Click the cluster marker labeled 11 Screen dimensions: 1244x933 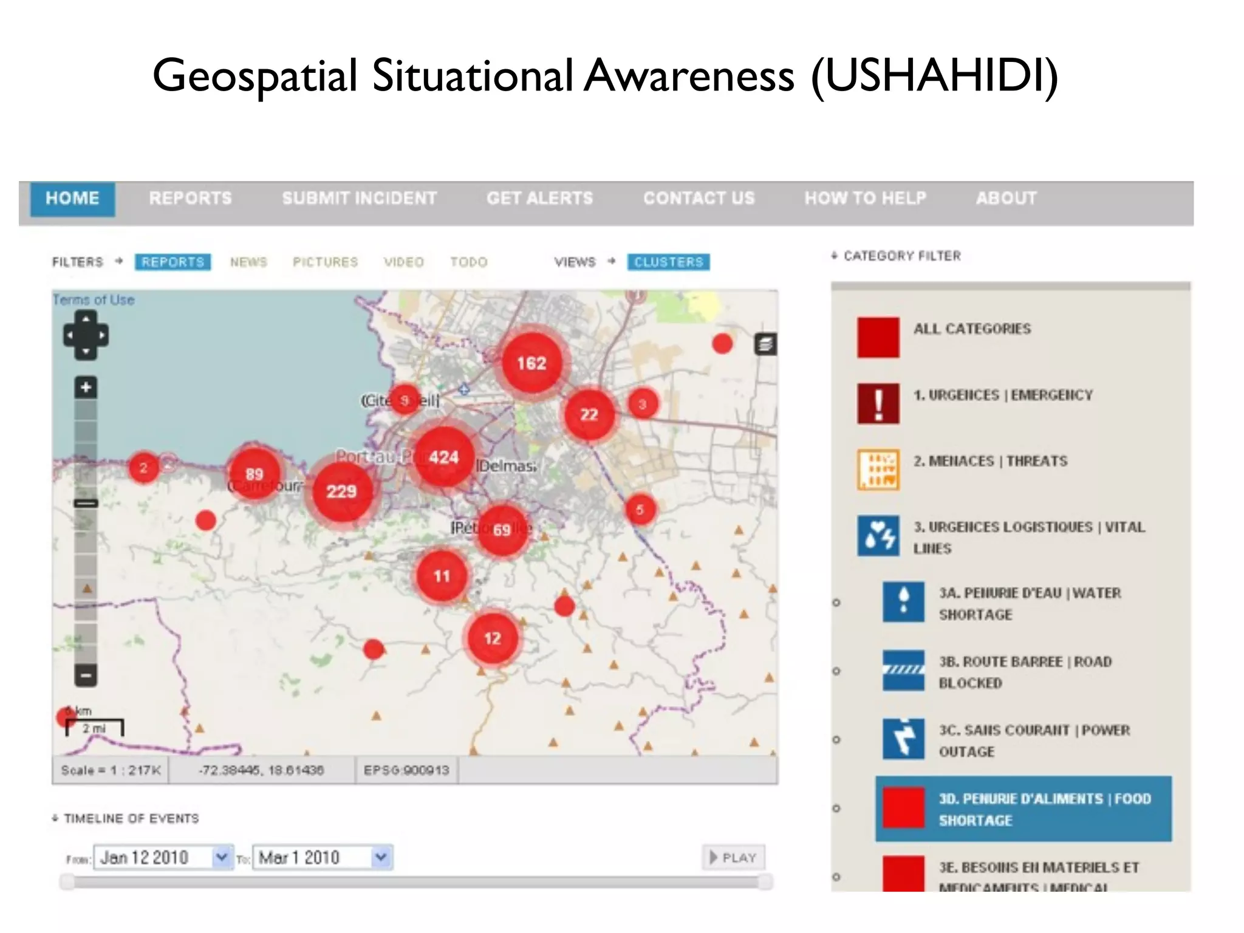point(442,576)
